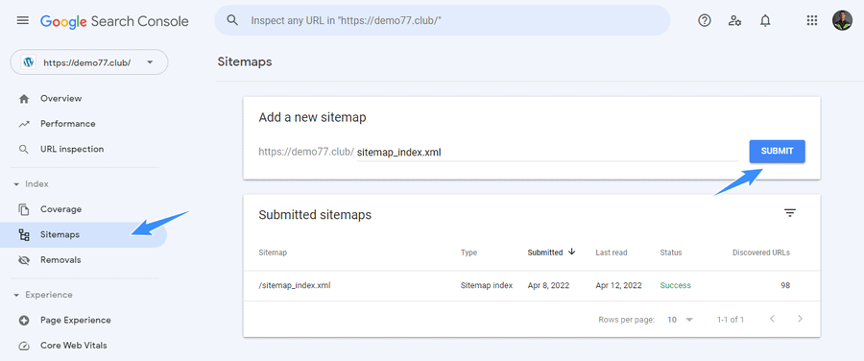Click the 1-1 of 1 pagination text

pyautogui.click(x=731, y=320)
